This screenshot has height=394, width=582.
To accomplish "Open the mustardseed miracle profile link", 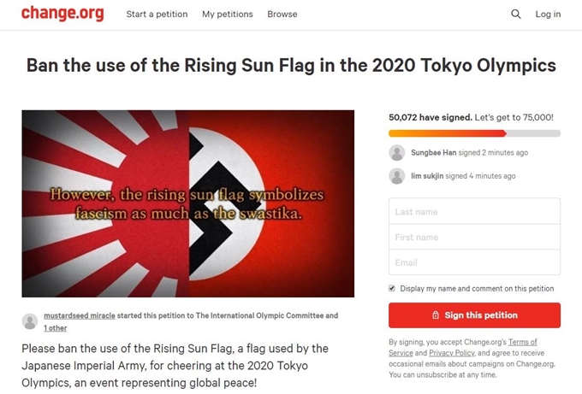I will tap(80, 315).
